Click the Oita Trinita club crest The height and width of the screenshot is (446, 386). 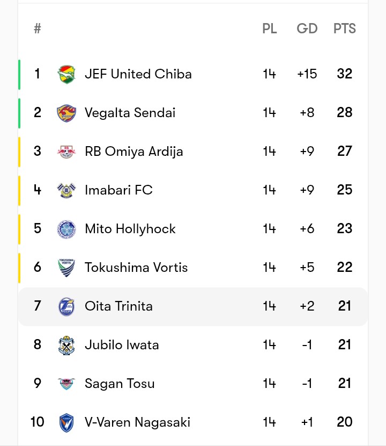66,306
